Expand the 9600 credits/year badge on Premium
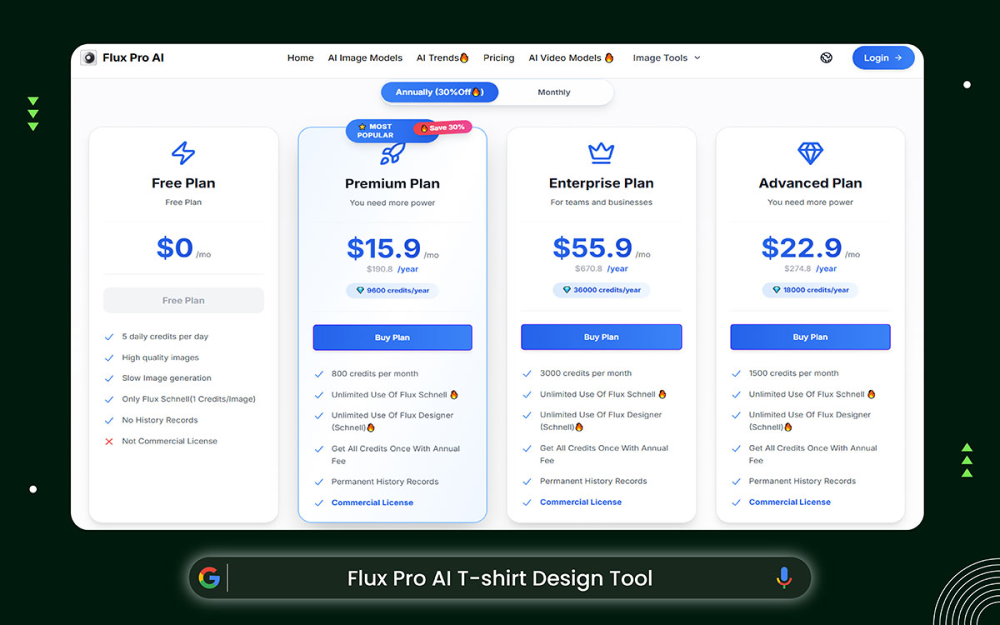Image resolution: width=1000 pixels, height=625 pixels. coord(392,290)
